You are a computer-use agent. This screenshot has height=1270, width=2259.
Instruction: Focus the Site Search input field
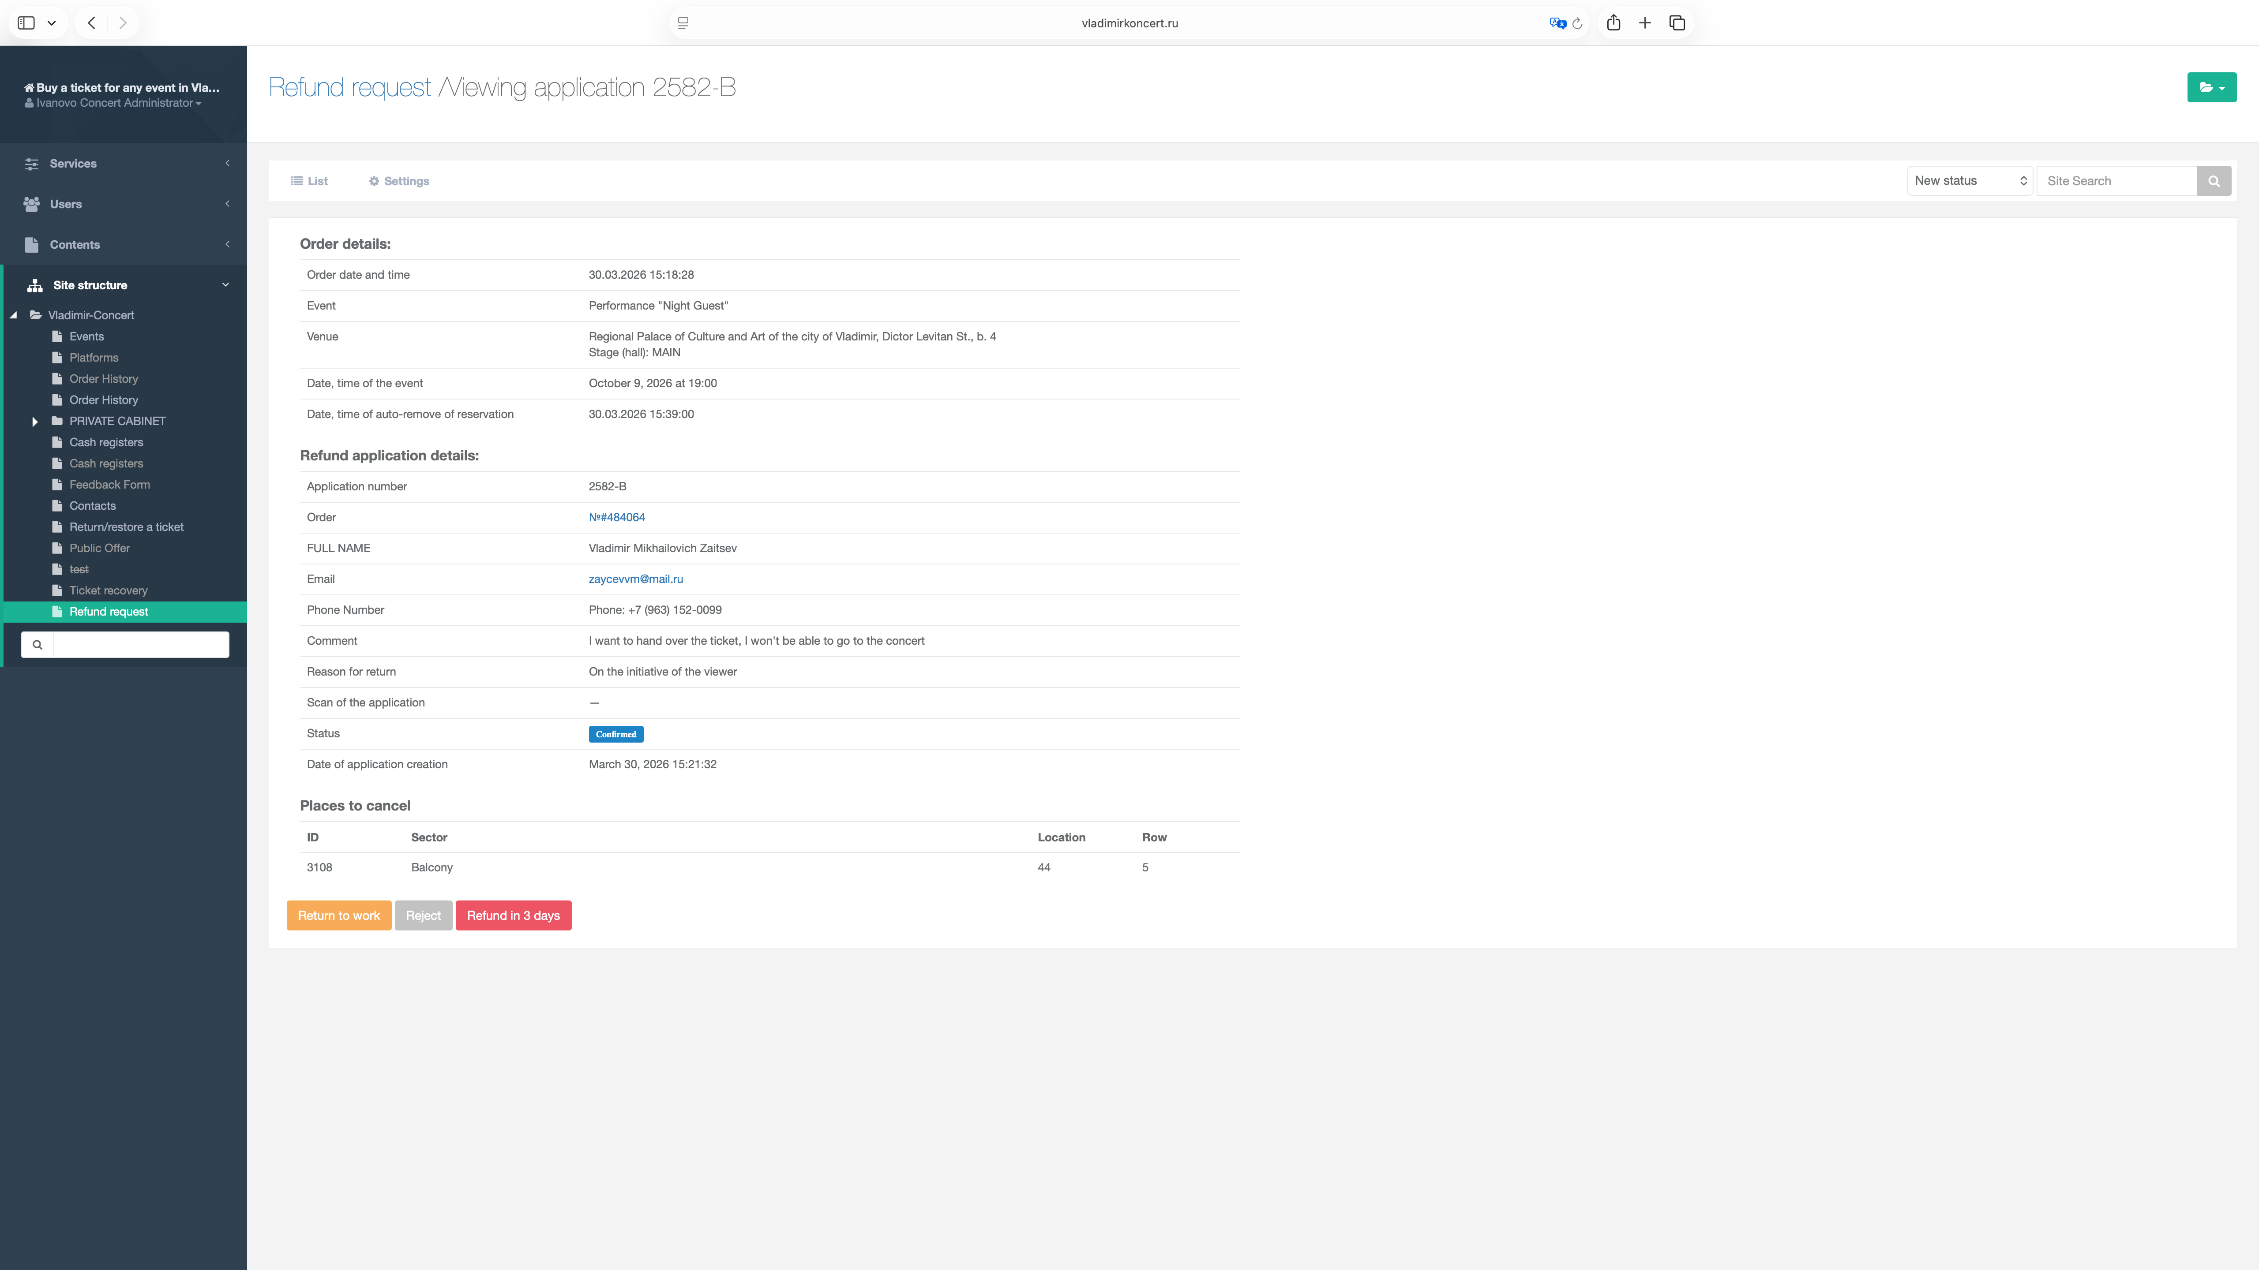coord(2116,181)
